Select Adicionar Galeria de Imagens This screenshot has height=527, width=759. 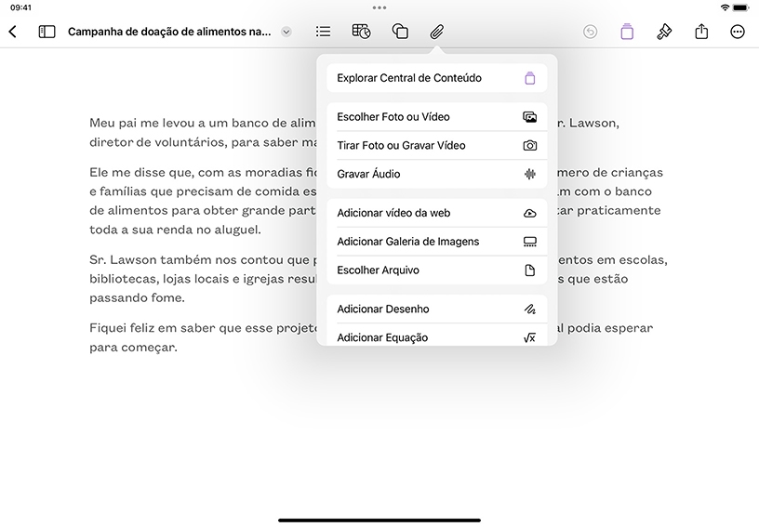[436, 242]
